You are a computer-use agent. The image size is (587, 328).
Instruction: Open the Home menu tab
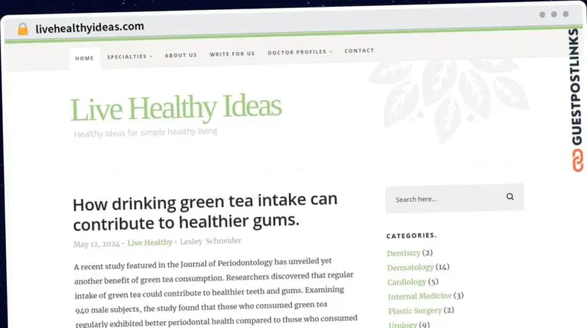(x=85, y=58)
